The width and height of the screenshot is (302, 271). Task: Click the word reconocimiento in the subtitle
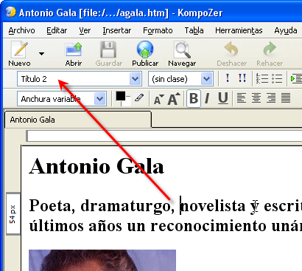(208, 226)
